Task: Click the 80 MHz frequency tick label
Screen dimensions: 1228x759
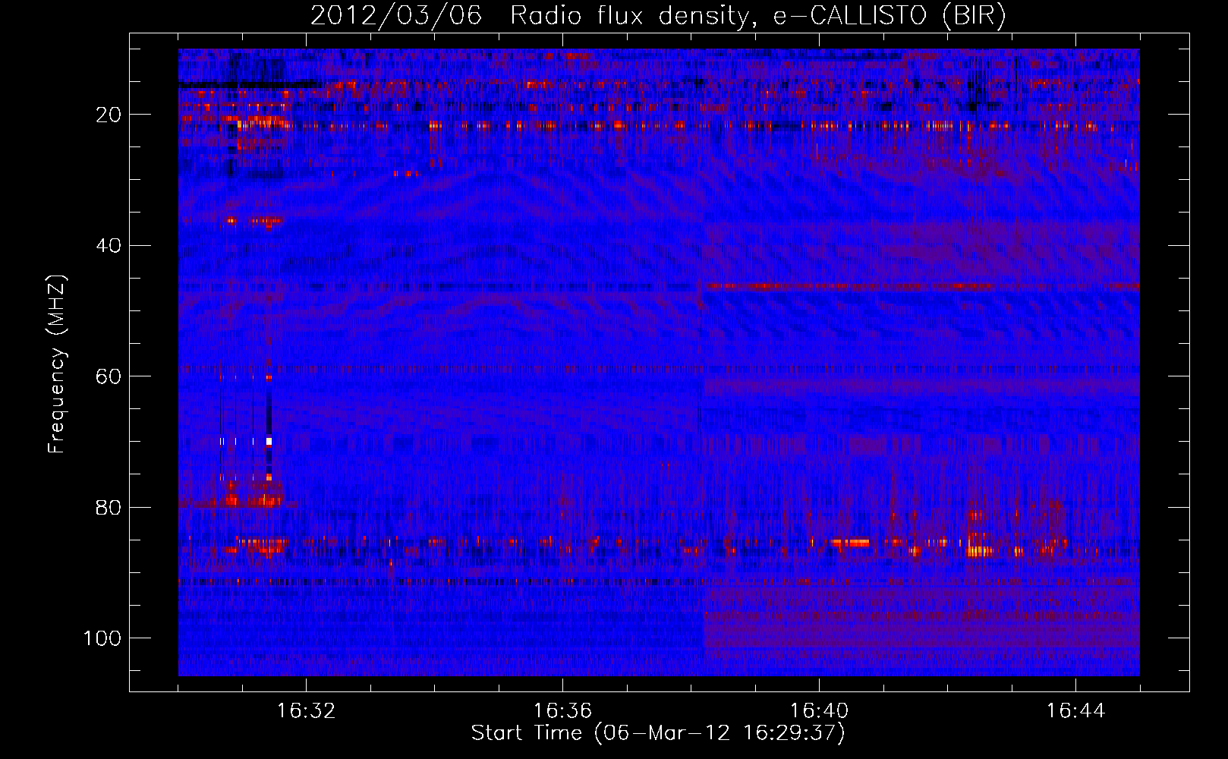Action: click(x=109, y=507)
